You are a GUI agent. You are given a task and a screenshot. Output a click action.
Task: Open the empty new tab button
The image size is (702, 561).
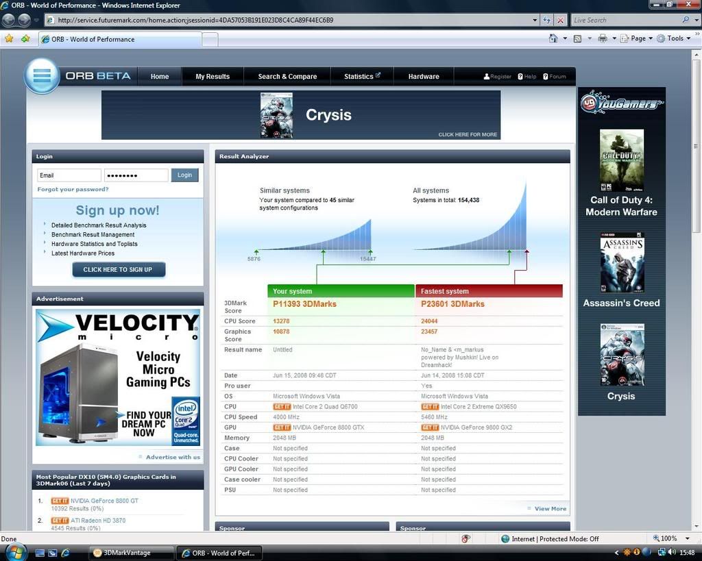(x=210, y=40)
